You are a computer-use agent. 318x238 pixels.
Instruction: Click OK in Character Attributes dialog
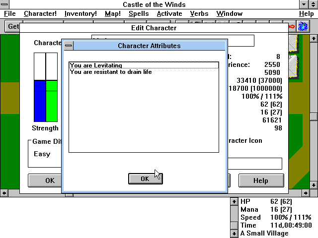(x=146, y=178)
